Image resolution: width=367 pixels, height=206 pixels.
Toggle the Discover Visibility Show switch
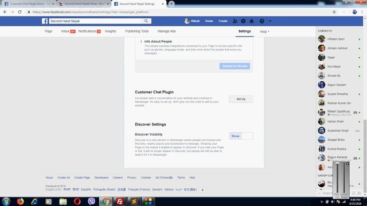coord(241,136)
